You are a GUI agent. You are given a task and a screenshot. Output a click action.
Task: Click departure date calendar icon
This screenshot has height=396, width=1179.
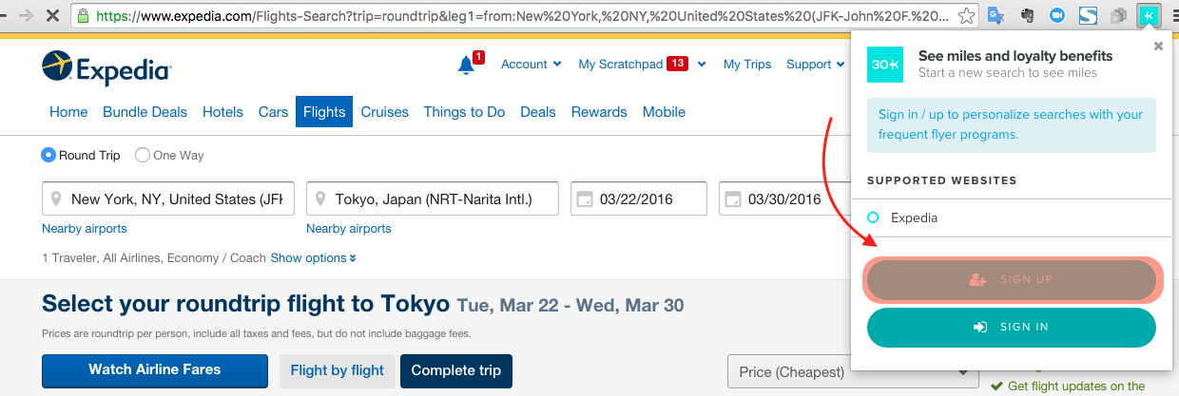(585, 199)
